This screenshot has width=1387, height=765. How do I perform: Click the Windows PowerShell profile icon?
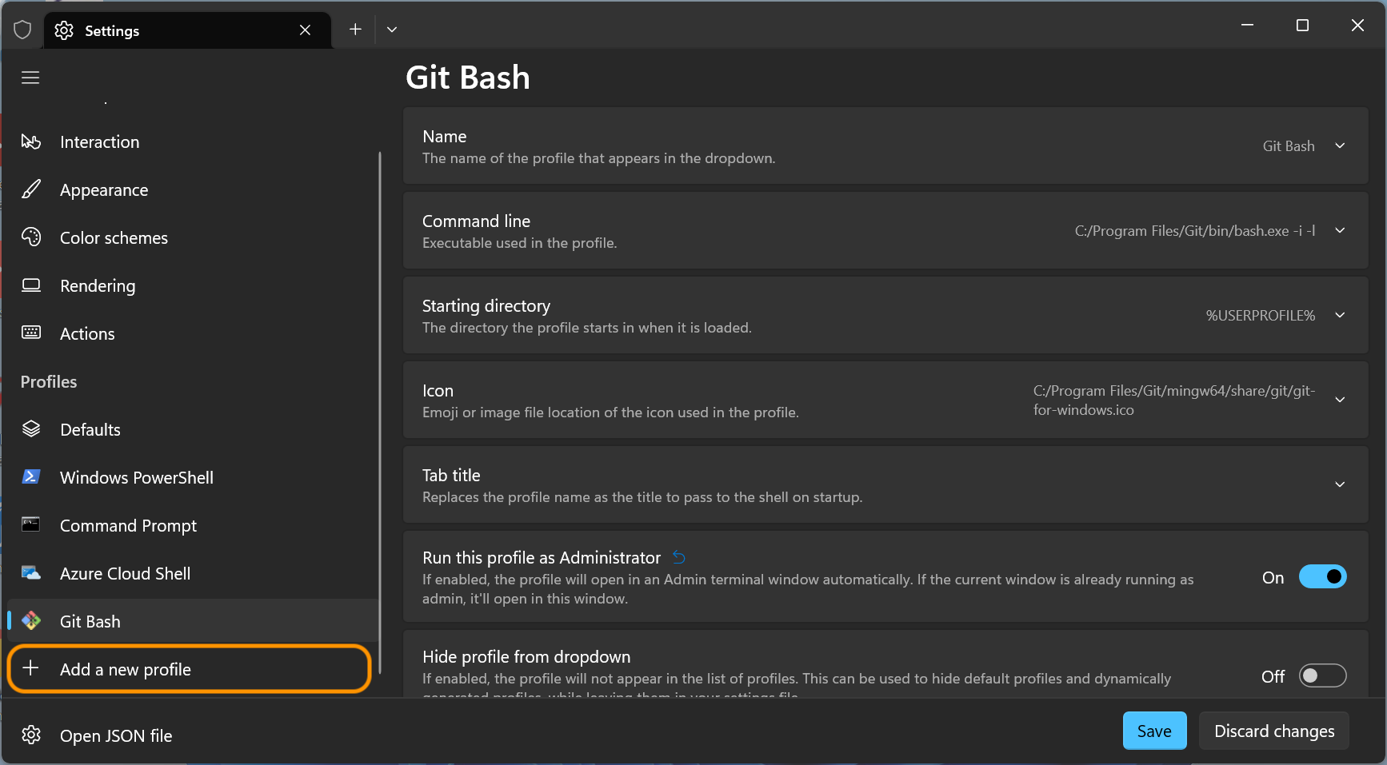[31, 477]
